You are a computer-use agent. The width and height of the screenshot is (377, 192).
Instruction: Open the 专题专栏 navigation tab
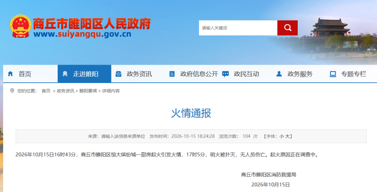(x=351, y=74)
